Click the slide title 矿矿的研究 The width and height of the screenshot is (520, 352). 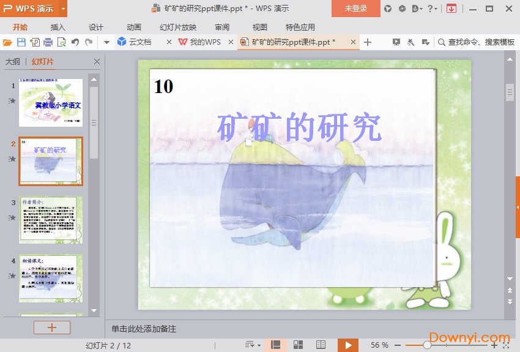coord(299,127)
